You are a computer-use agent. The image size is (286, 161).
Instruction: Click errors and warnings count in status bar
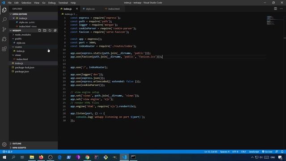pyautogui.click(x=8, y=152)
